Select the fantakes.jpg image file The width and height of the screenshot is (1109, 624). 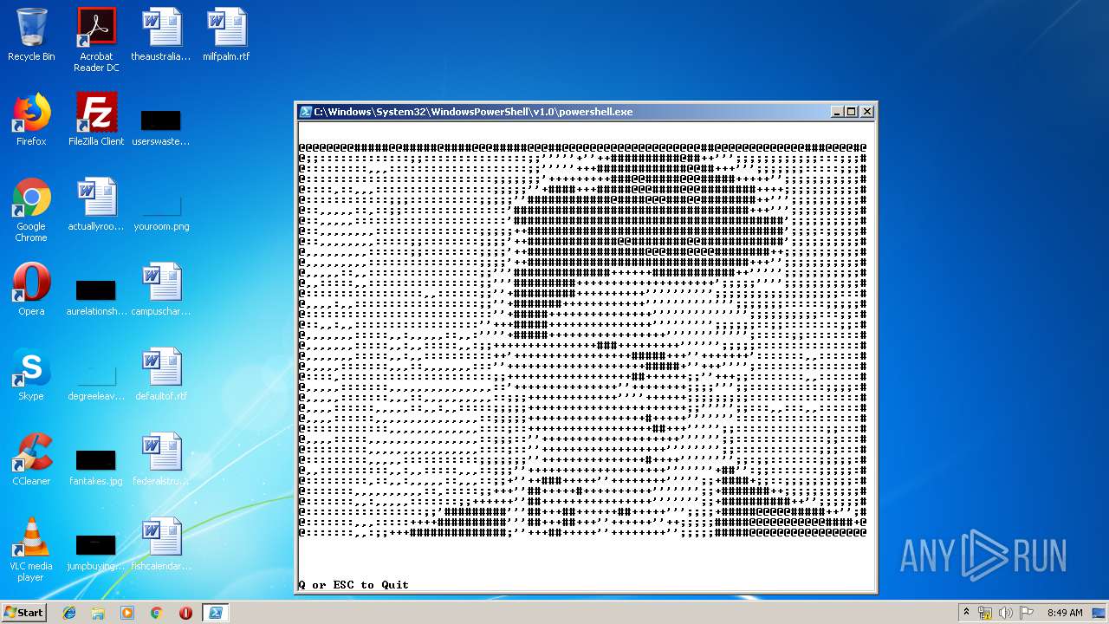96,467
